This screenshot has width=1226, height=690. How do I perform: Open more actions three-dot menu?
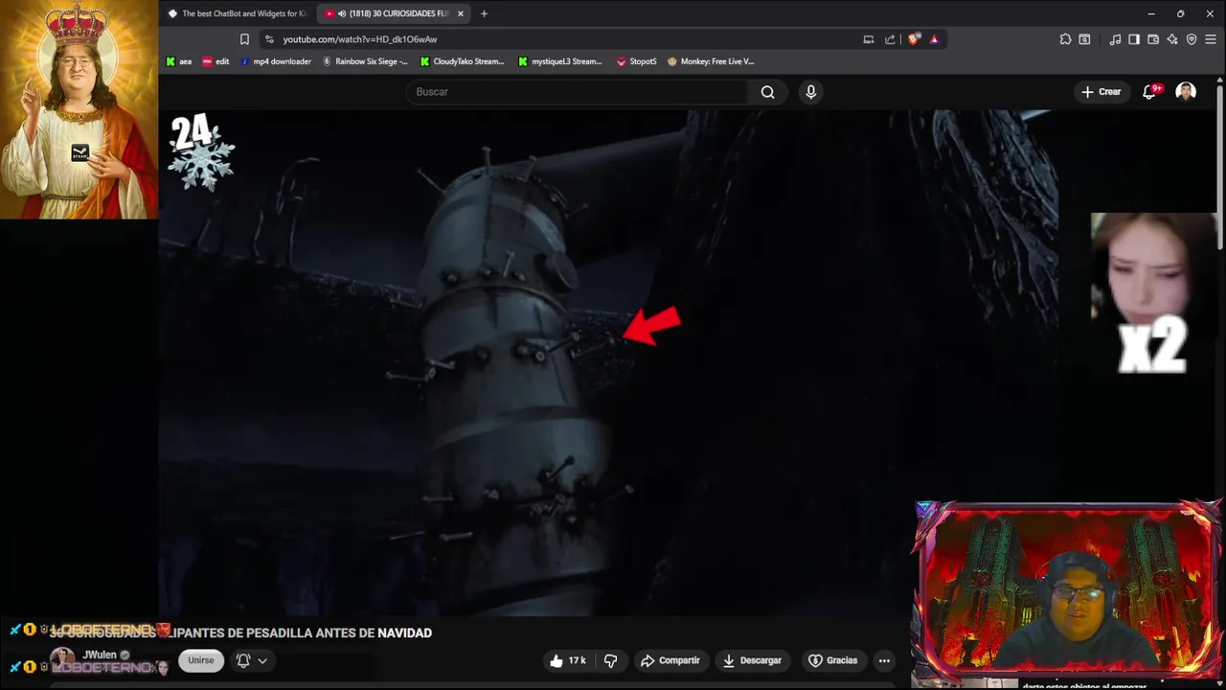coord(884,660)
